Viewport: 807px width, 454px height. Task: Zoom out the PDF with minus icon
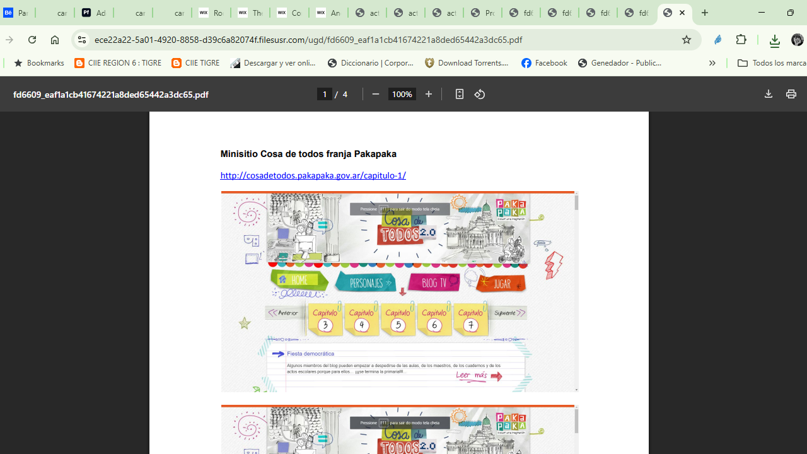click(x=376, y=94)
